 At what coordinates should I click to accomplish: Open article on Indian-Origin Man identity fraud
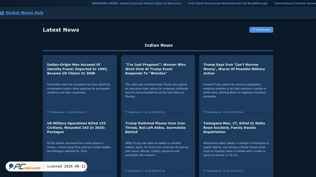[77, 69]
